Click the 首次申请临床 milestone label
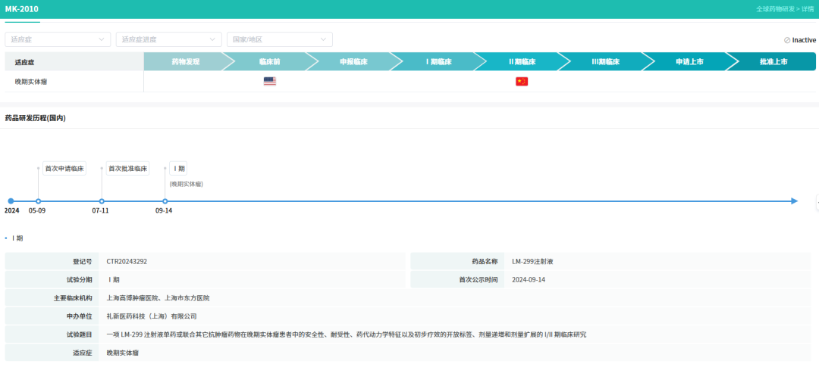This screenshot has width=819, height=367. pyautogui.click(x=64, y=169)
